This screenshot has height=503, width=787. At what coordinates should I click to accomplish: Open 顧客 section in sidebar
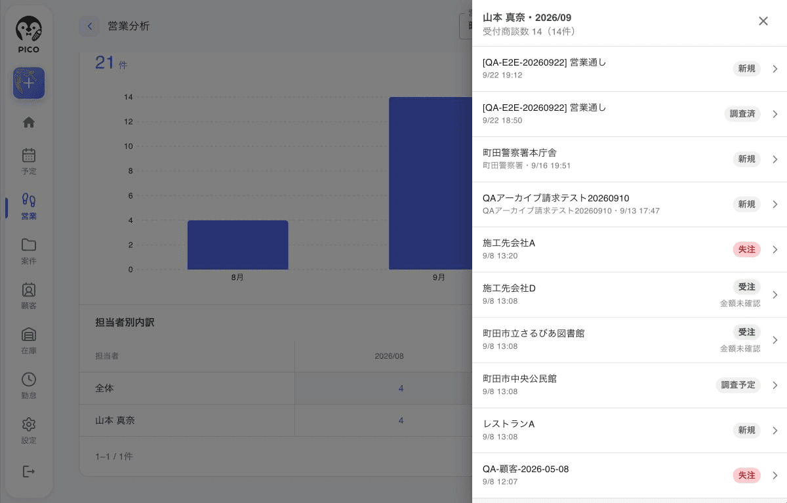coord(29,296)
